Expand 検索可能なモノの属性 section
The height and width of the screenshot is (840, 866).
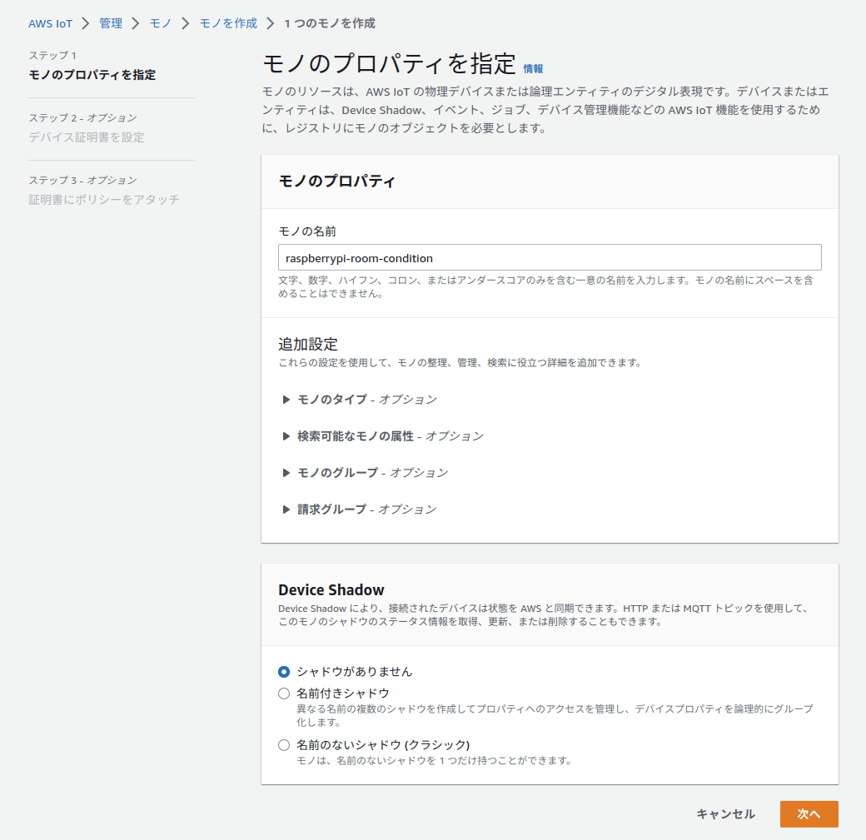383,436
